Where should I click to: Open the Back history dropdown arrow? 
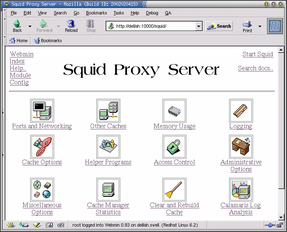pos(30,26)
